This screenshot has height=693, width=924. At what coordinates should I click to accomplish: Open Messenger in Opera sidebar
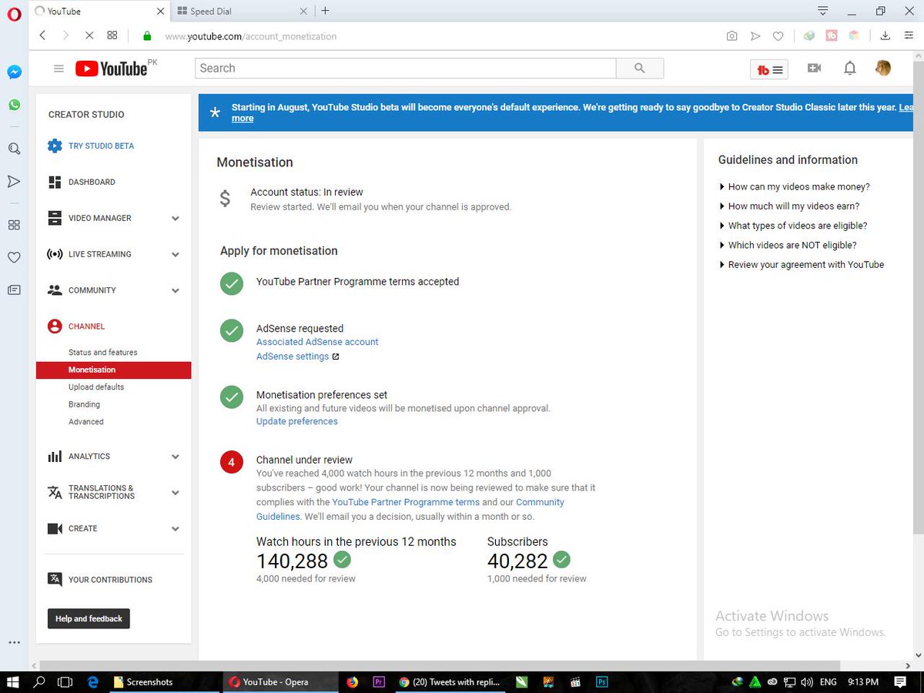pyautogui.click(x=14, y=72)
